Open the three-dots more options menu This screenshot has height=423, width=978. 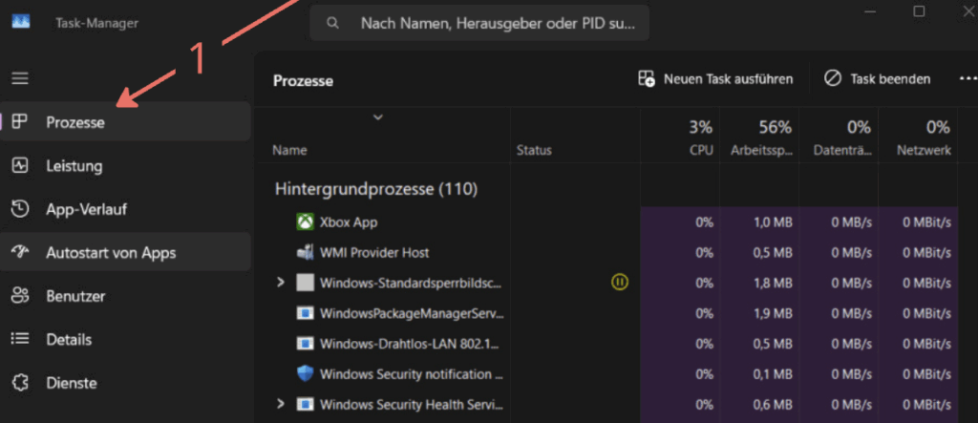967,79
